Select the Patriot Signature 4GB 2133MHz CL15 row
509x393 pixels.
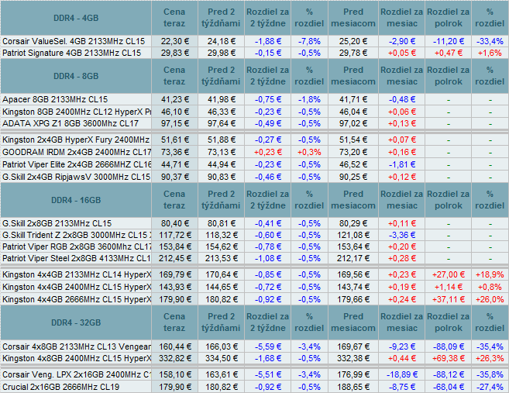pyautogui.click(x=254, y=53)
